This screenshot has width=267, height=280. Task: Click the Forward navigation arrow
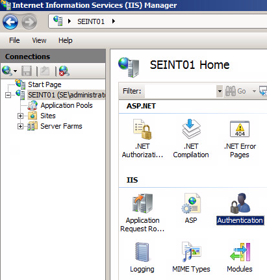tap(29, 22)
